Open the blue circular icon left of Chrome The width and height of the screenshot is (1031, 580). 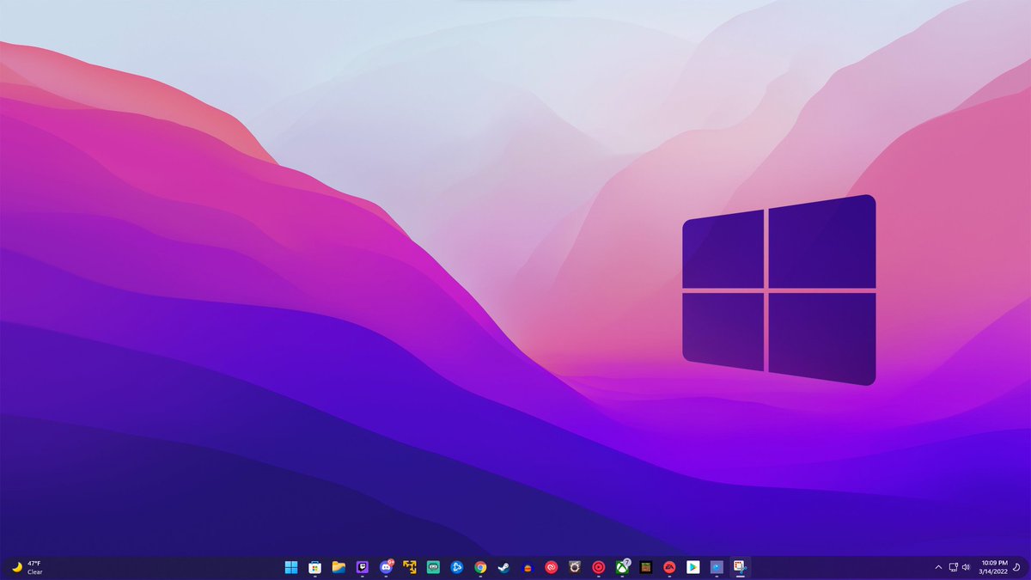(x=457, y=567)
